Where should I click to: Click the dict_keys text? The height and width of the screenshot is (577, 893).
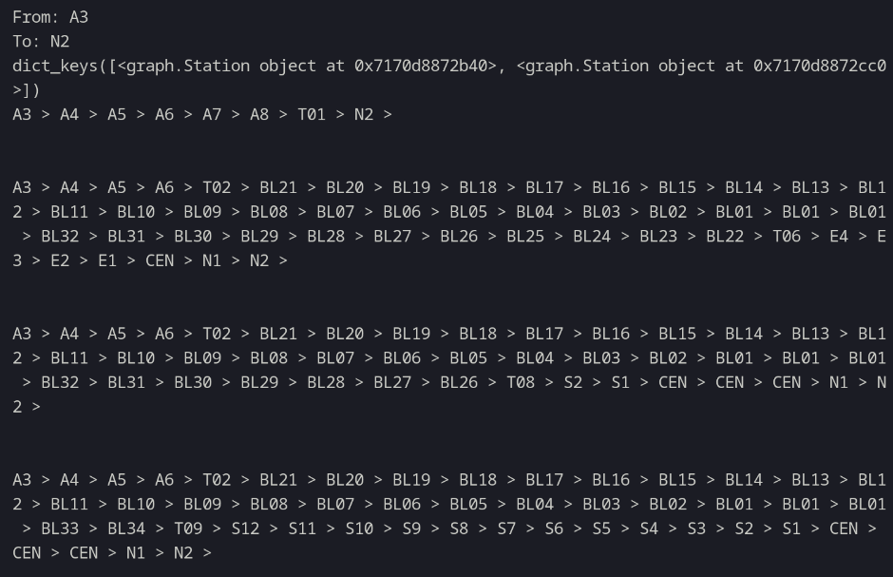pyautogui.click(x=59, y=67)
